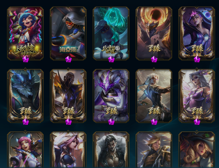
Task: Select the gem under the teal ghostly figure card
Action: coord(111,59)
